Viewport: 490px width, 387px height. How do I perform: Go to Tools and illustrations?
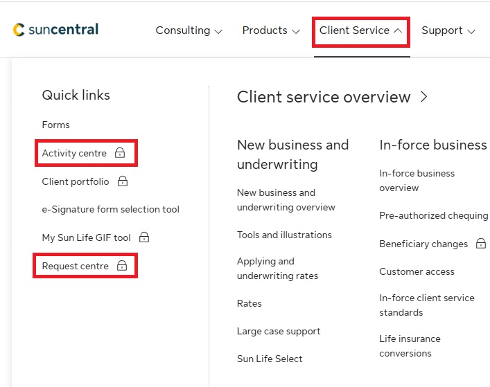[x=284, y=235]
